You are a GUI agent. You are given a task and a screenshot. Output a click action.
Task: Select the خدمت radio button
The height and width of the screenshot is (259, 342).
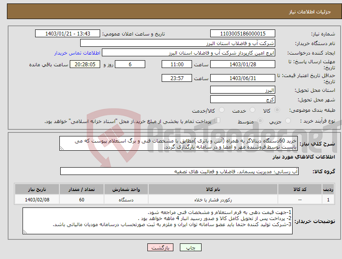tap(252, 110)
